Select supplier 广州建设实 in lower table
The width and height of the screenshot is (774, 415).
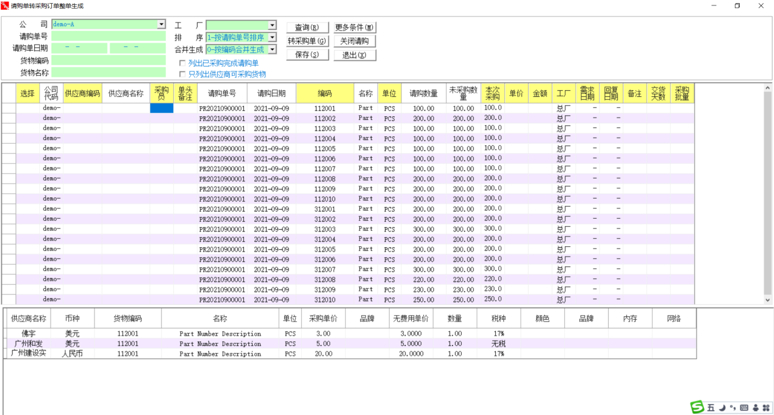pos(29,353)
